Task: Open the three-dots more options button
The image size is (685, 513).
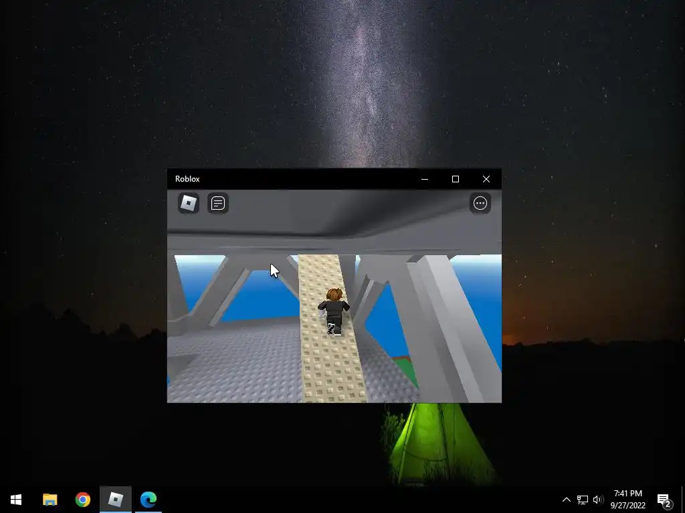Action: click(x=480, y=203)
